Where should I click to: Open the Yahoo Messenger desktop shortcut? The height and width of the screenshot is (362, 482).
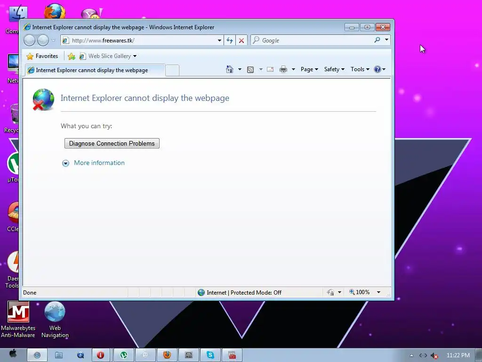(x=91, y=13)
